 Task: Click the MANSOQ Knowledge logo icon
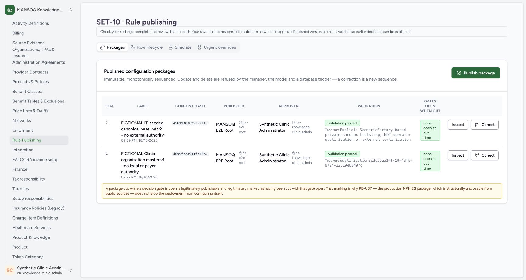click(x=10, y=10)
